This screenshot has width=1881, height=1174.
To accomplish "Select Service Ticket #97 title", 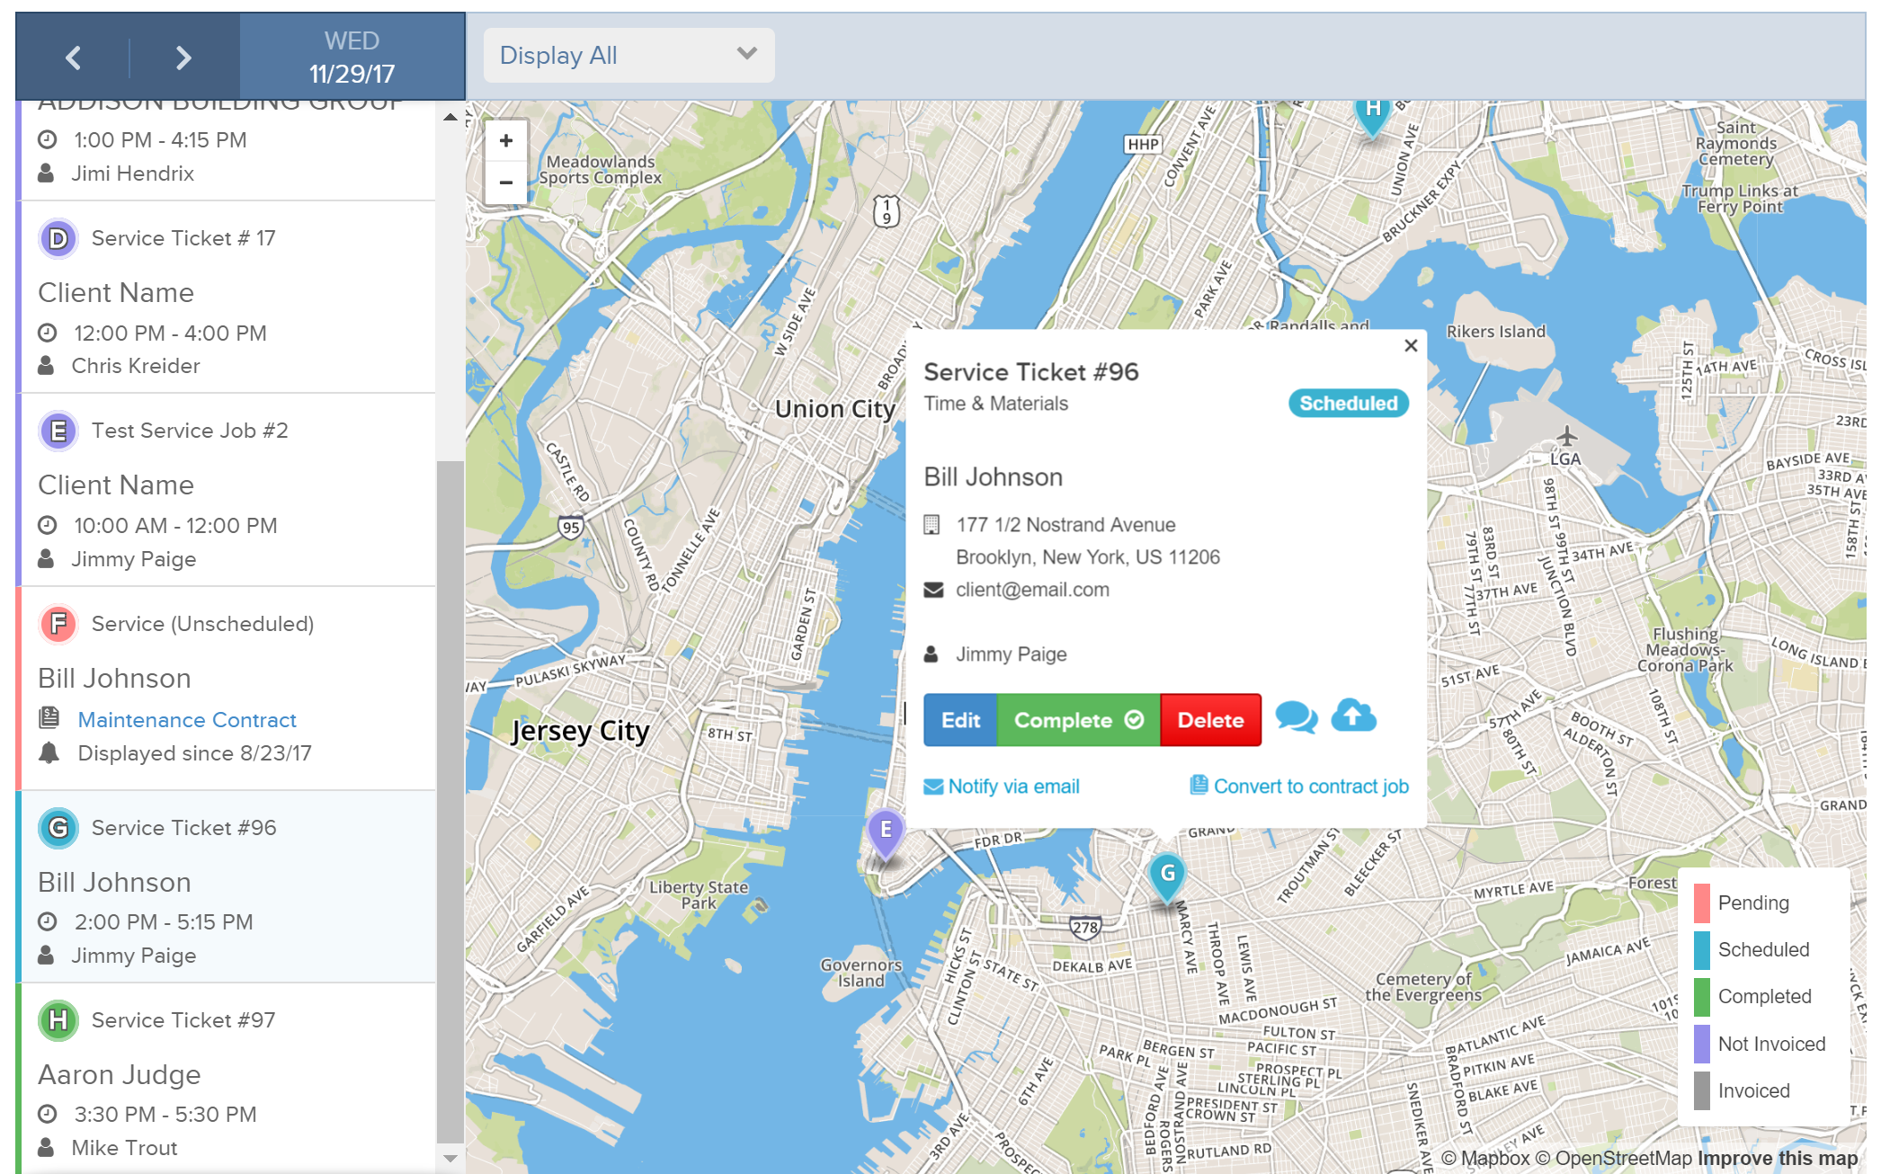I will 183,1020.
